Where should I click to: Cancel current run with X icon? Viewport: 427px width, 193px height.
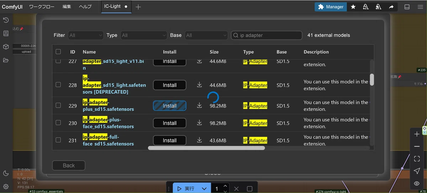(x=236, y=189)
